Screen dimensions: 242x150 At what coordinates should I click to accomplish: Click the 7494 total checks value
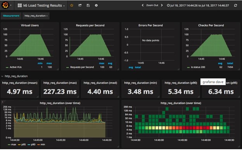(230, 67)
